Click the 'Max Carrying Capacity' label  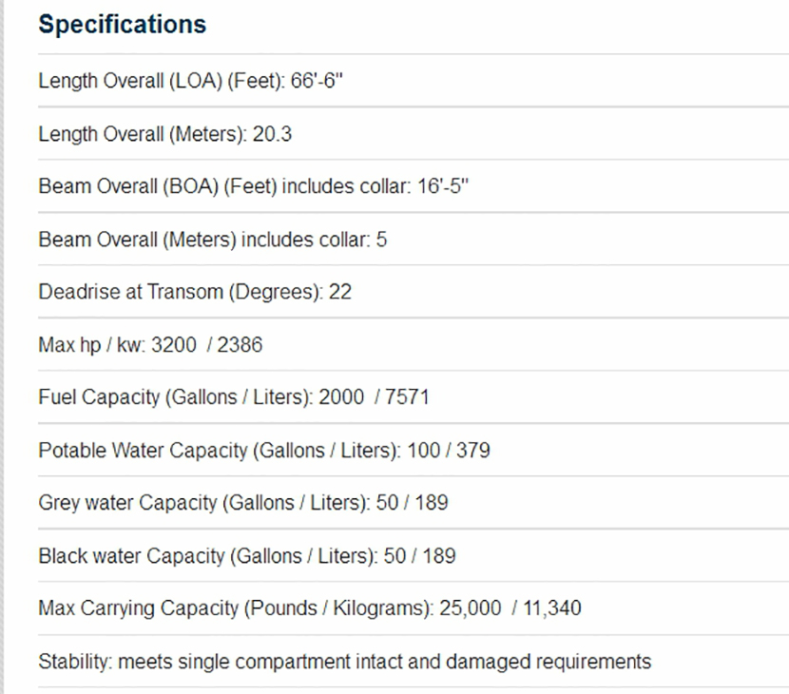pyautogui.click(x=139, y=607)
